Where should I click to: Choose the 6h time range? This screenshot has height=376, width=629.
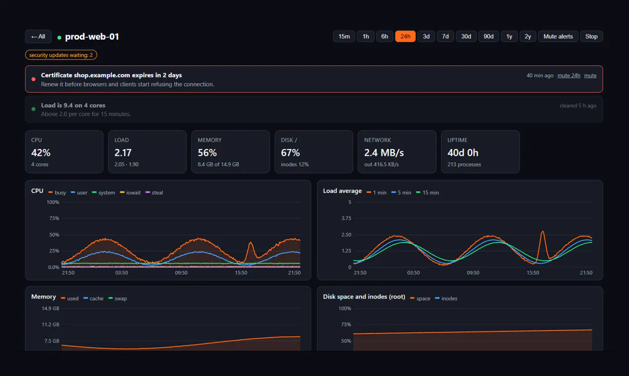point(384,37)
